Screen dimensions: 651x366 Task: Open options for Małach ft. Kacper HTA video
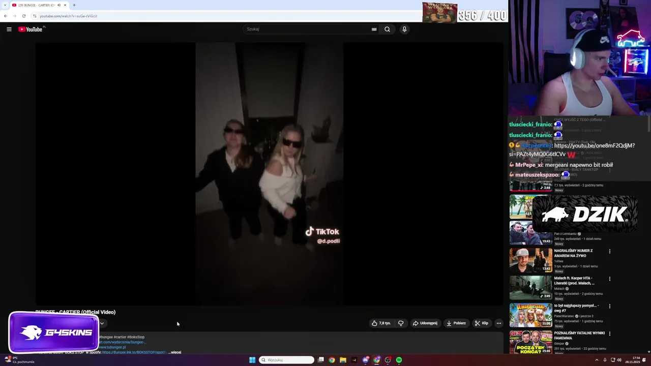[x=609, y=279]
